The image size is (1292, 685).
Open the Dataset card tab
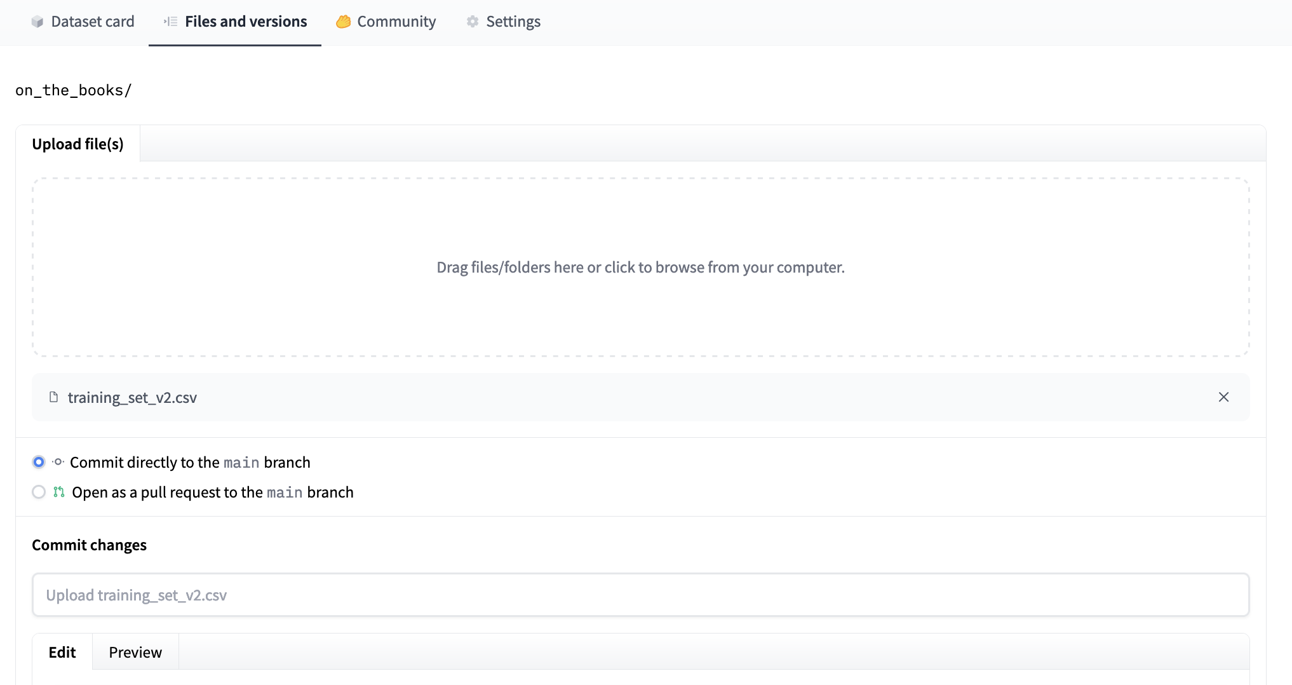[91, 21]
